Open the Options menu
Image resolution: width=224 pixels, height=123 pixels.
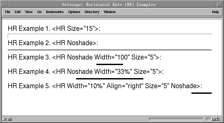click(74, 12)
